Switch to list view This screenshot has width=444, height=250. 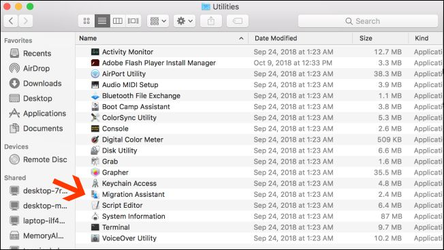(102, 21)
